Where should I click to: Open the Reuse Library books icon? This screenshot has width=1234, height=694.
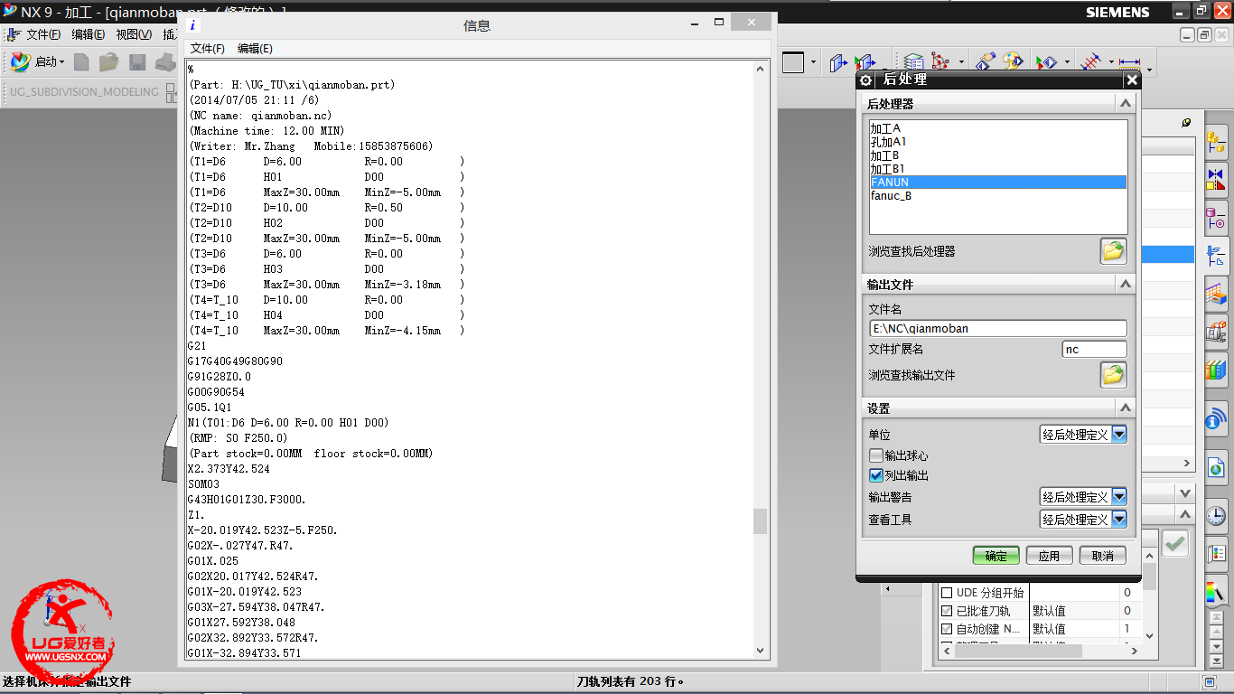click(1216, 369)
